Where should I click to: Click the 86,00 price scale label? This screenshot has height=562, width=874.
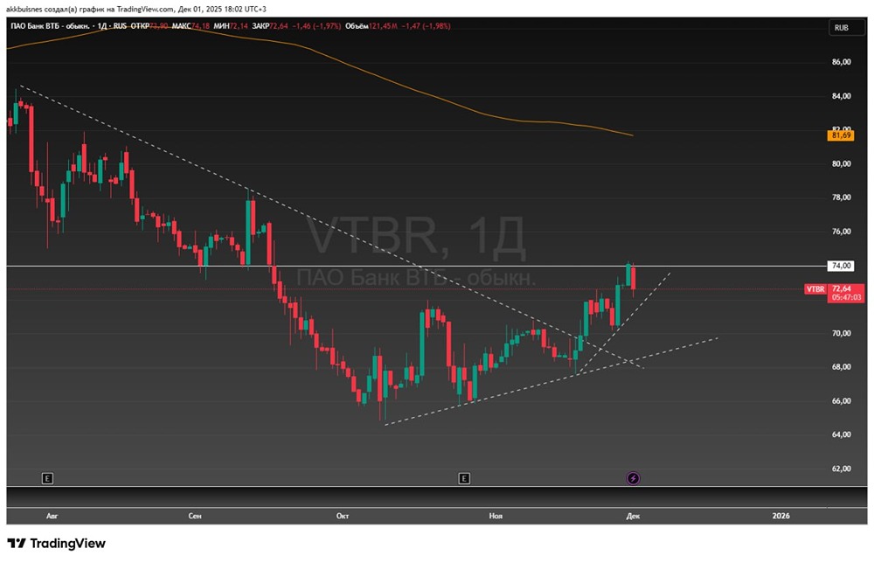coord(841,62)
